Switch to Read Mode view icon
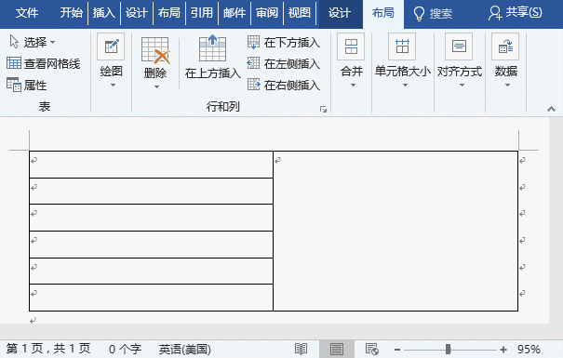Viewport: 563px width, 358px height. pos(301,349)
